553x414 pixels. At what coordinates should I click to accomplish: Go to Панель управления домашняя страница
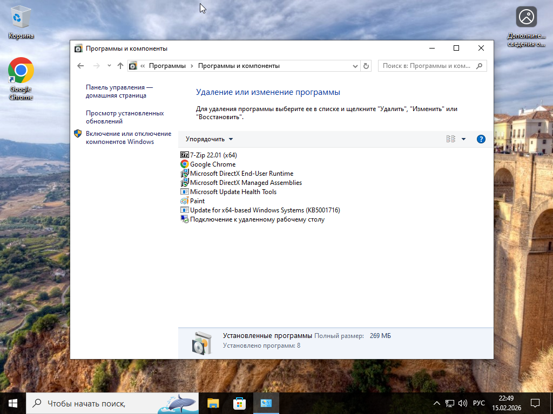119,91
